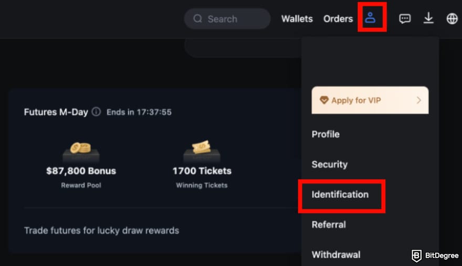Image resolution: width=462 pixels, height=266 pixels.
Task: Open the user account profile icon
Action: [370, 18]
